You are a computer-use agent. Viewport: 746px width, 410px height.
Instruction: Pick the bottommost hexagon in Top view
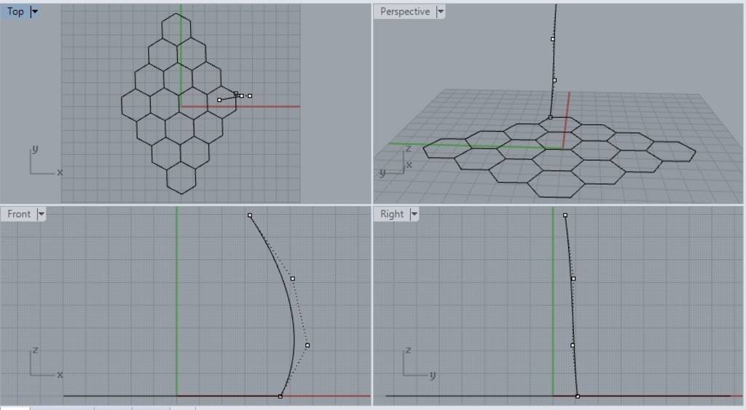(x=181, y=178)
